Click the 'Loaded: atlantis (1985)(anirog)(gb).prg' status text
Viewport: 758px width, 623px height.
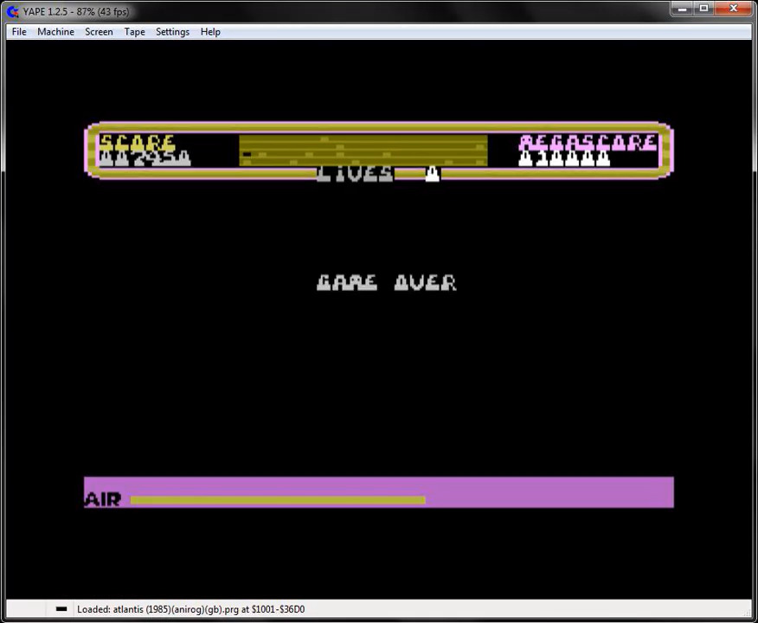coord(191,609)
